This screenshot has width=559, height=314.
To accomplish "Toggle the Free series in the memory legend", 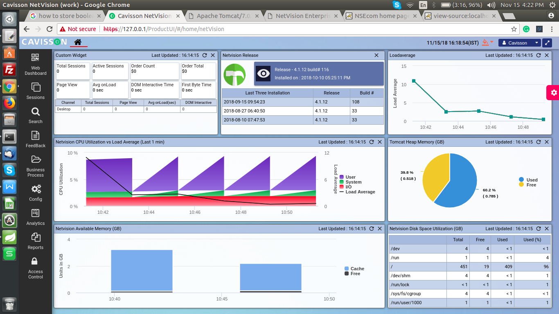I will point(352,274).
